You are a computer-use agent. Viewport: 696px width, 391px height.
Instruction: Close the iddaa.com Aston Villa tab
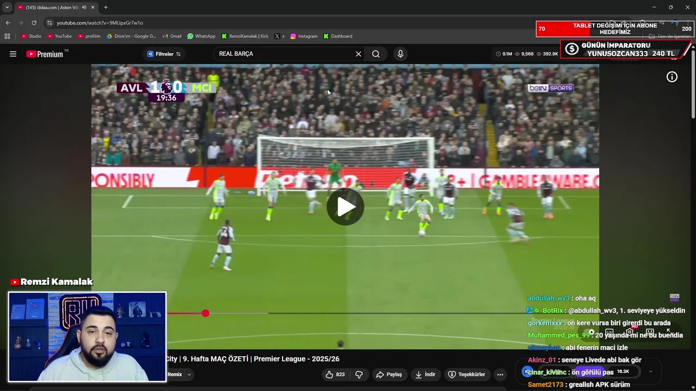92,7
